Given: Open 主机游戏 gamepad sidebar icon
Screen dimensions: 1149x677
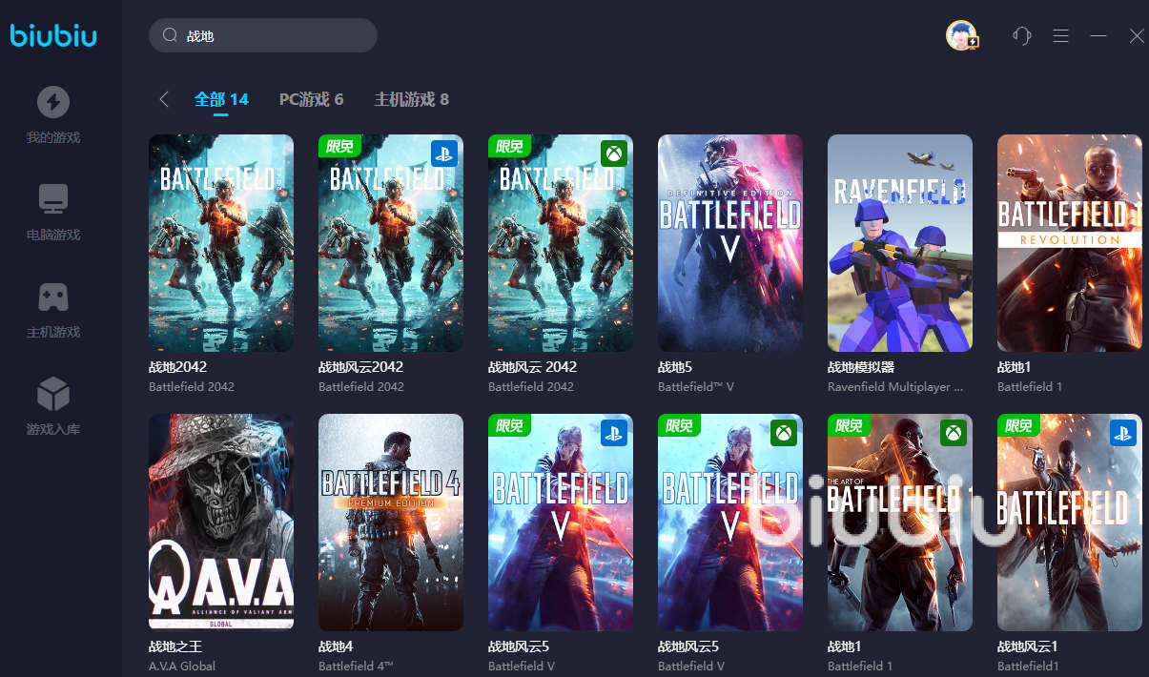Looking at the screenshot, I should point(53,297).
